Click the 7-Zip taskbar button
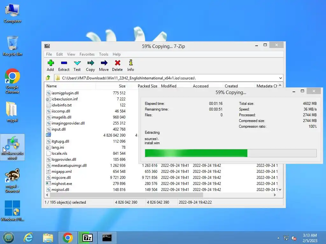The height and width of the screenshot is (244, 326). (88, 238)
